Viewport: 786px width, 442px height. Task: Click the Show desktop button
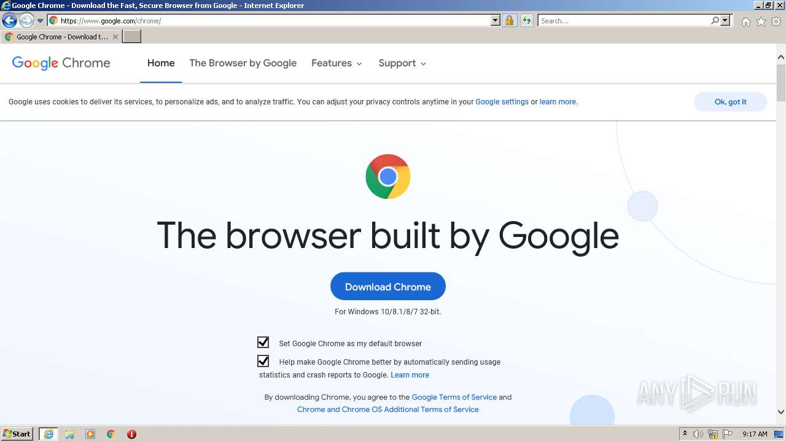[x=779, y=434]
